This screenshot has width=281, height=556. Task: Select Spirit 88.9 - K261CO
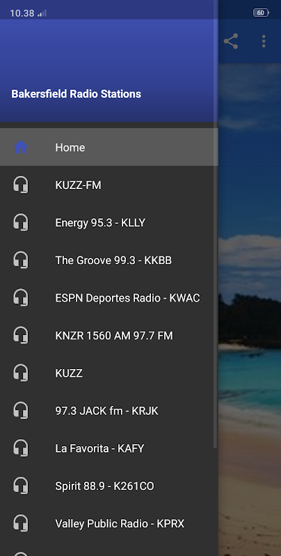coord(109,485)
